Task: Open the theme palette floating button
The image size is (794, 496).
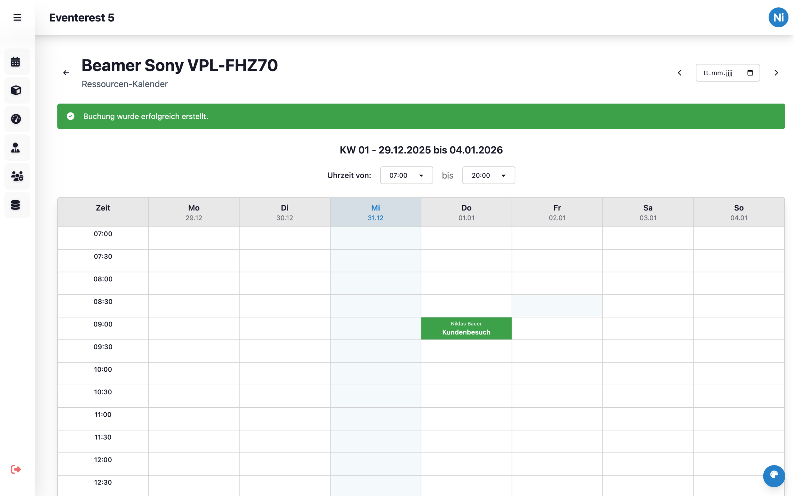Action: pyautogui.click(x=774, y=476)
